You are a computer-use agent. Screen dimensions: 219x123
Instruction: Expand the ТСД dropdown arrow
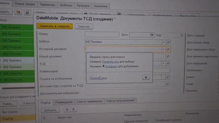[163, 64]
